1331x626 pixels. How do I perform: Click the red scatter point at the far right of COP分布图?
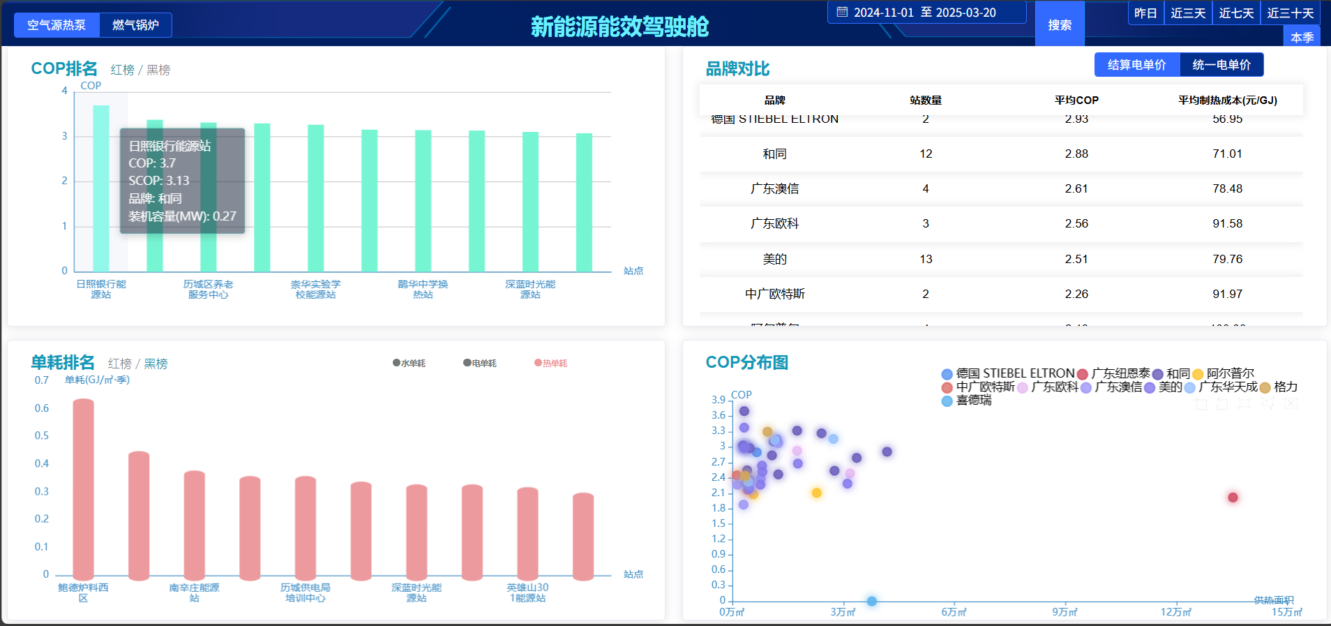1233,498
